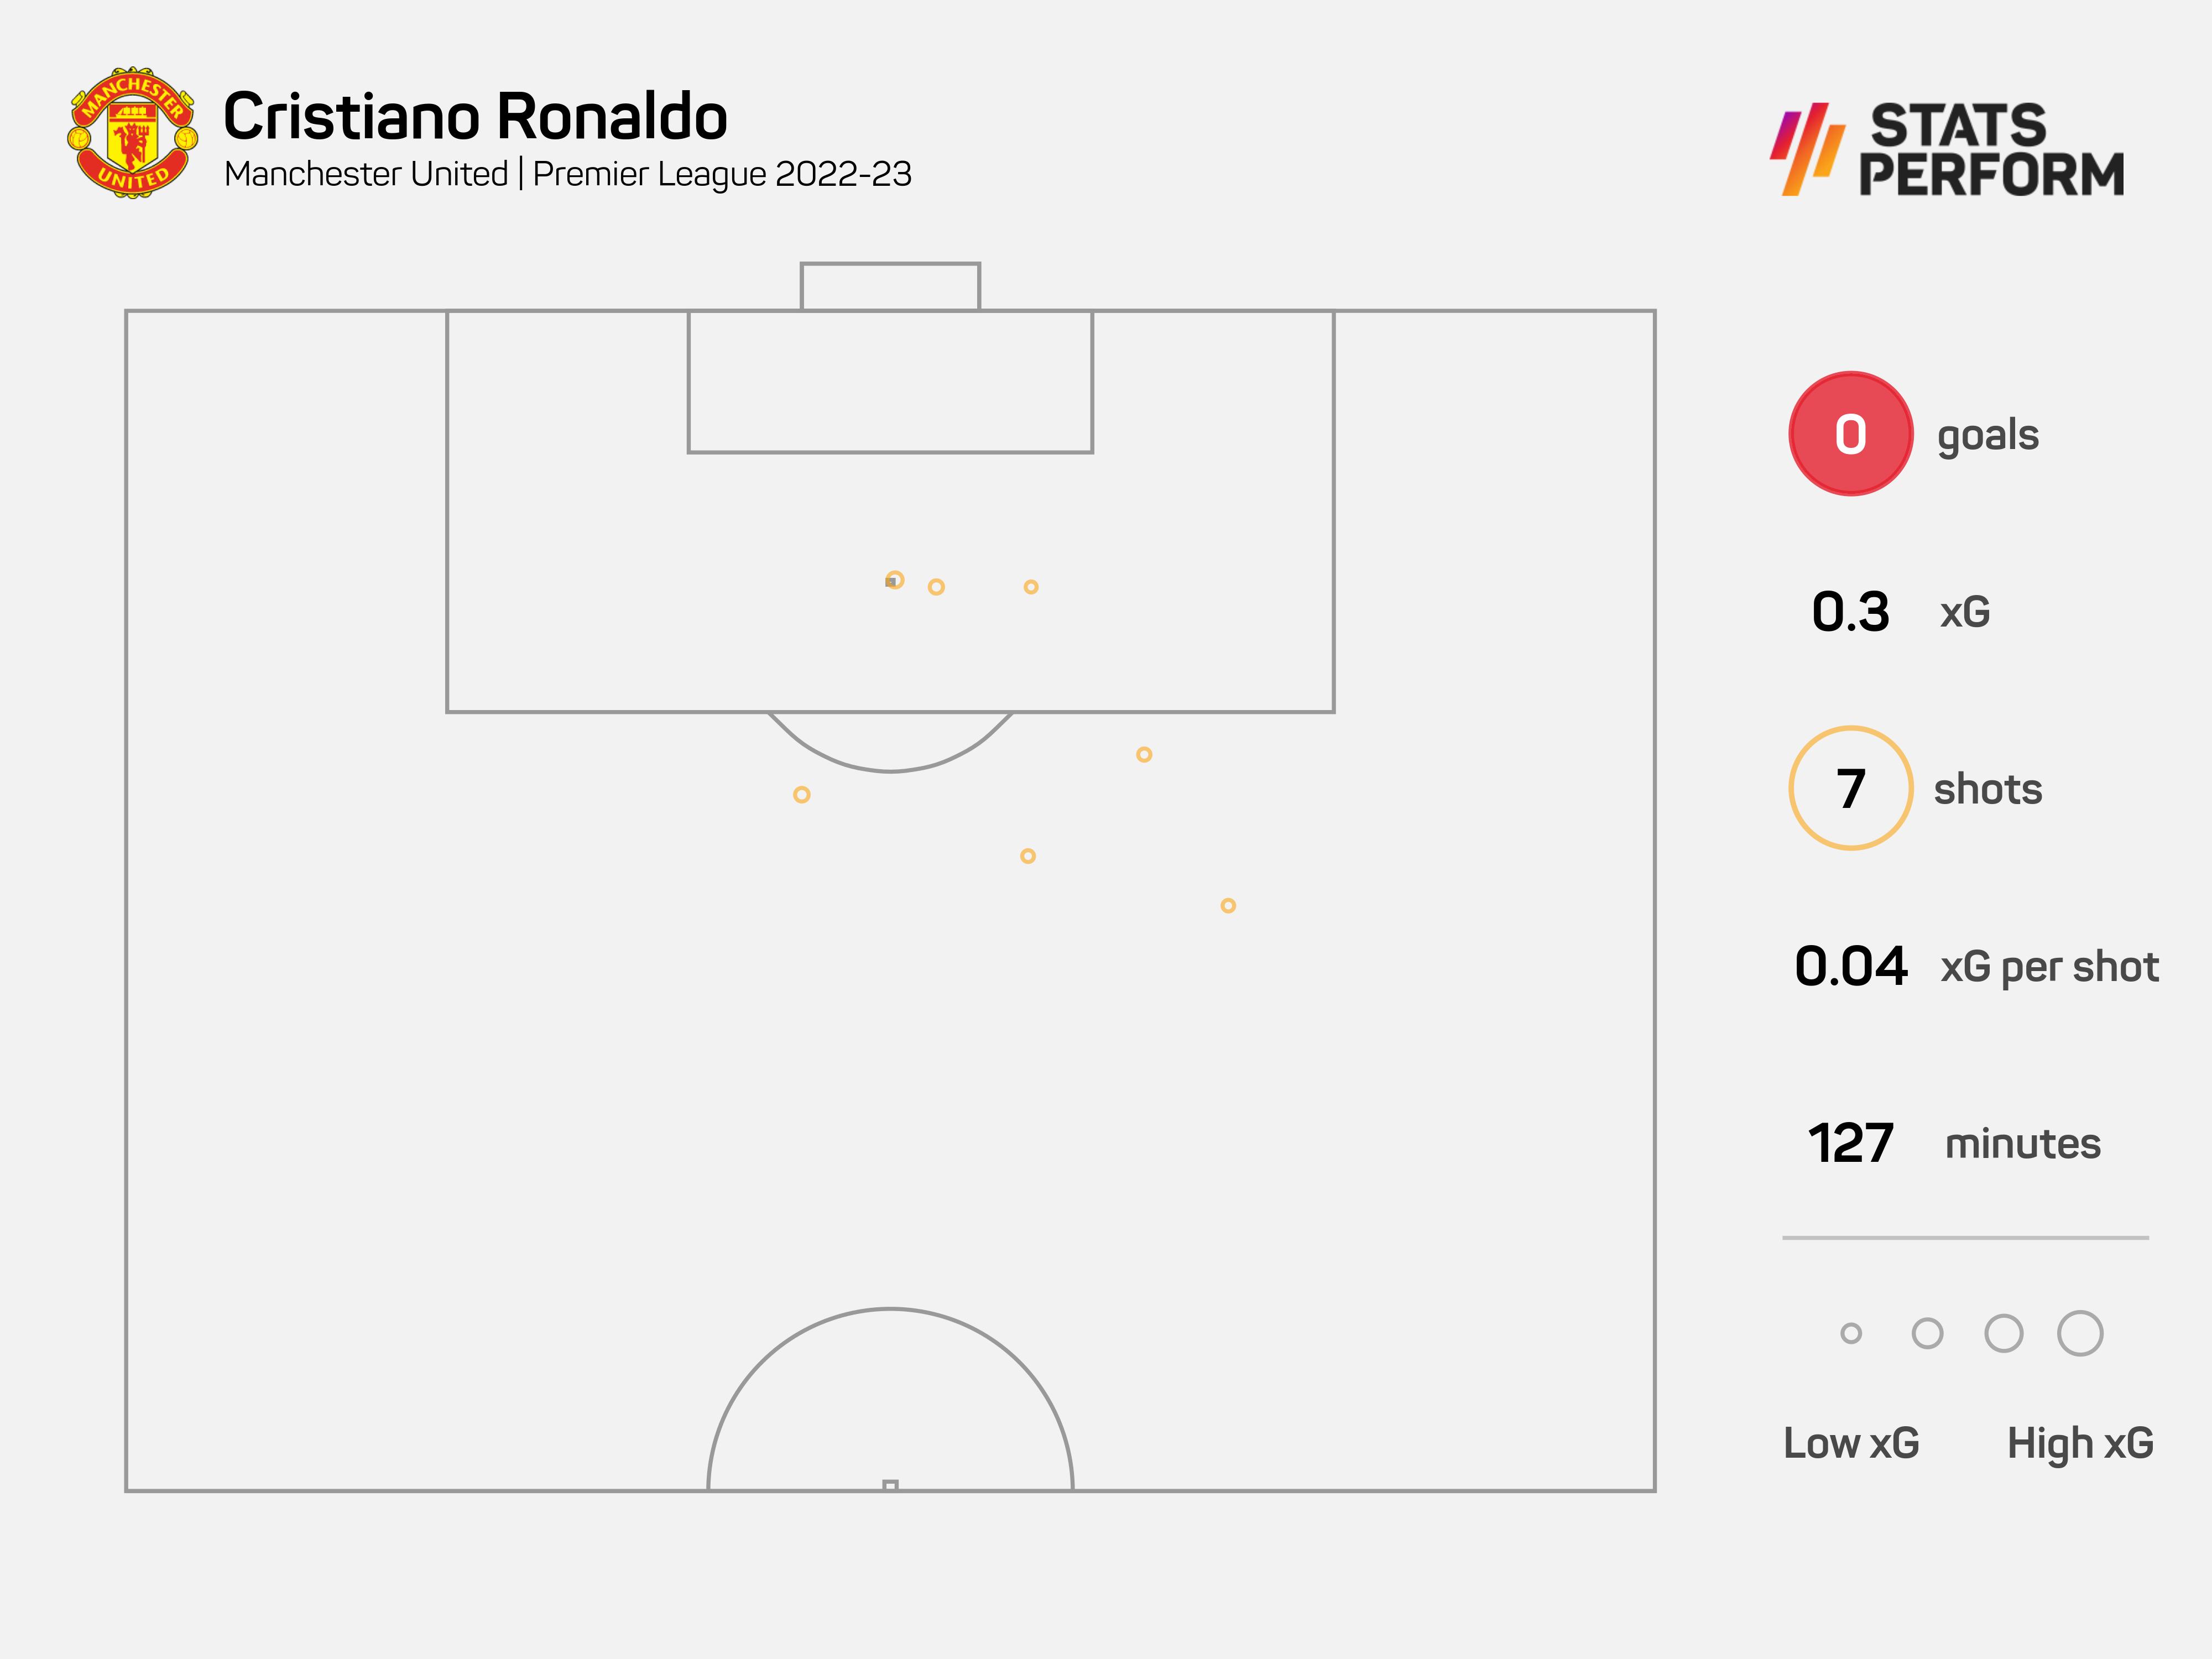Select the largest High xG legend circle

tap(2080, 1333)
